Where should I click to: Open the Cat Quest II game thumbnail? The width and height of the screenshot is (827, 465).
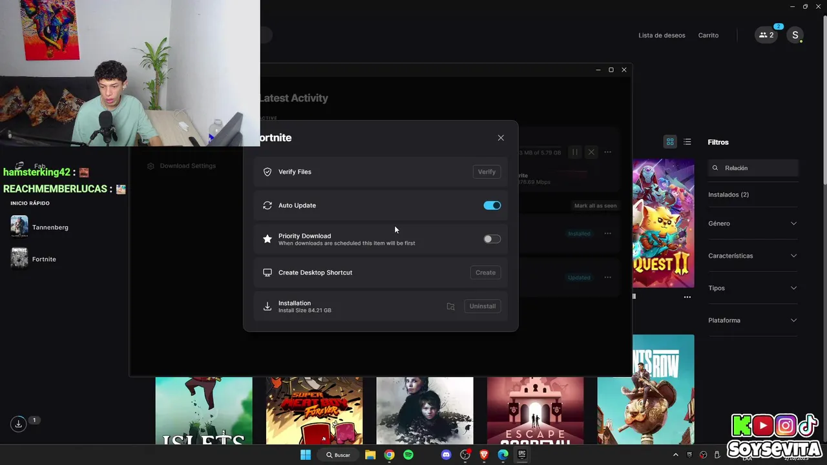tap(664, 223)
